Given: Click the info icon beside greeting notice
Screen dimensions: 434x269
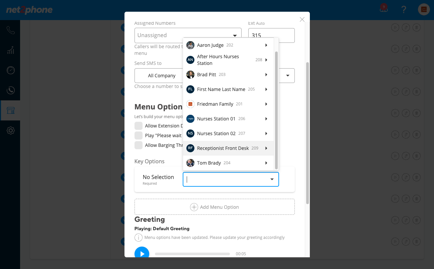Looking at the screenshot, I should point(139,238).
